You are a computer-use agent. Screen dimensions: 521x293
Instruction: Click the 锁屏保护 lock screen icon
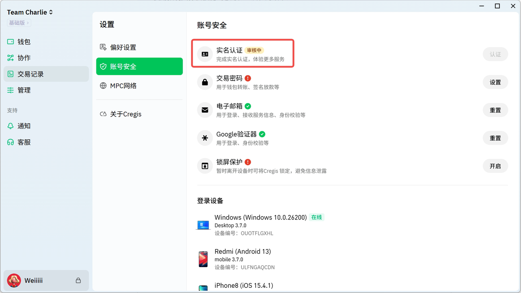tap(205, 166)
